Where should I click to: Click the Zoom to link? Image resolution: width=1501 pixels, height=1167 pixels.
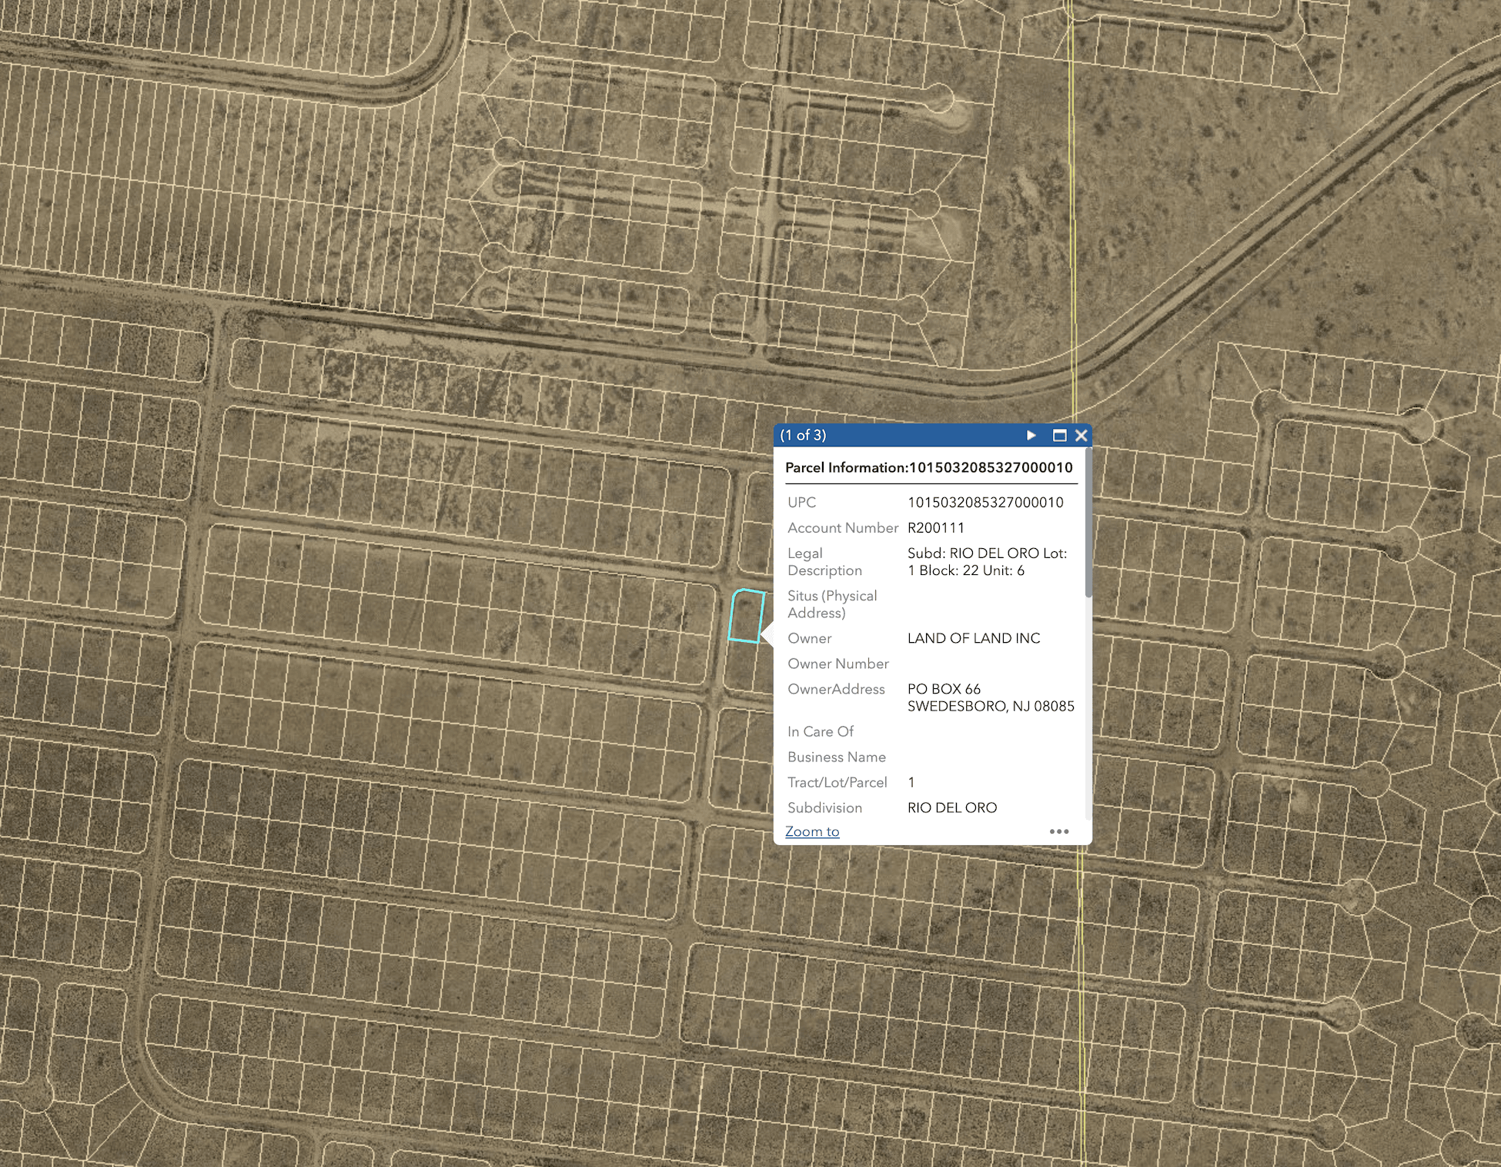click(x=812, y=831)
